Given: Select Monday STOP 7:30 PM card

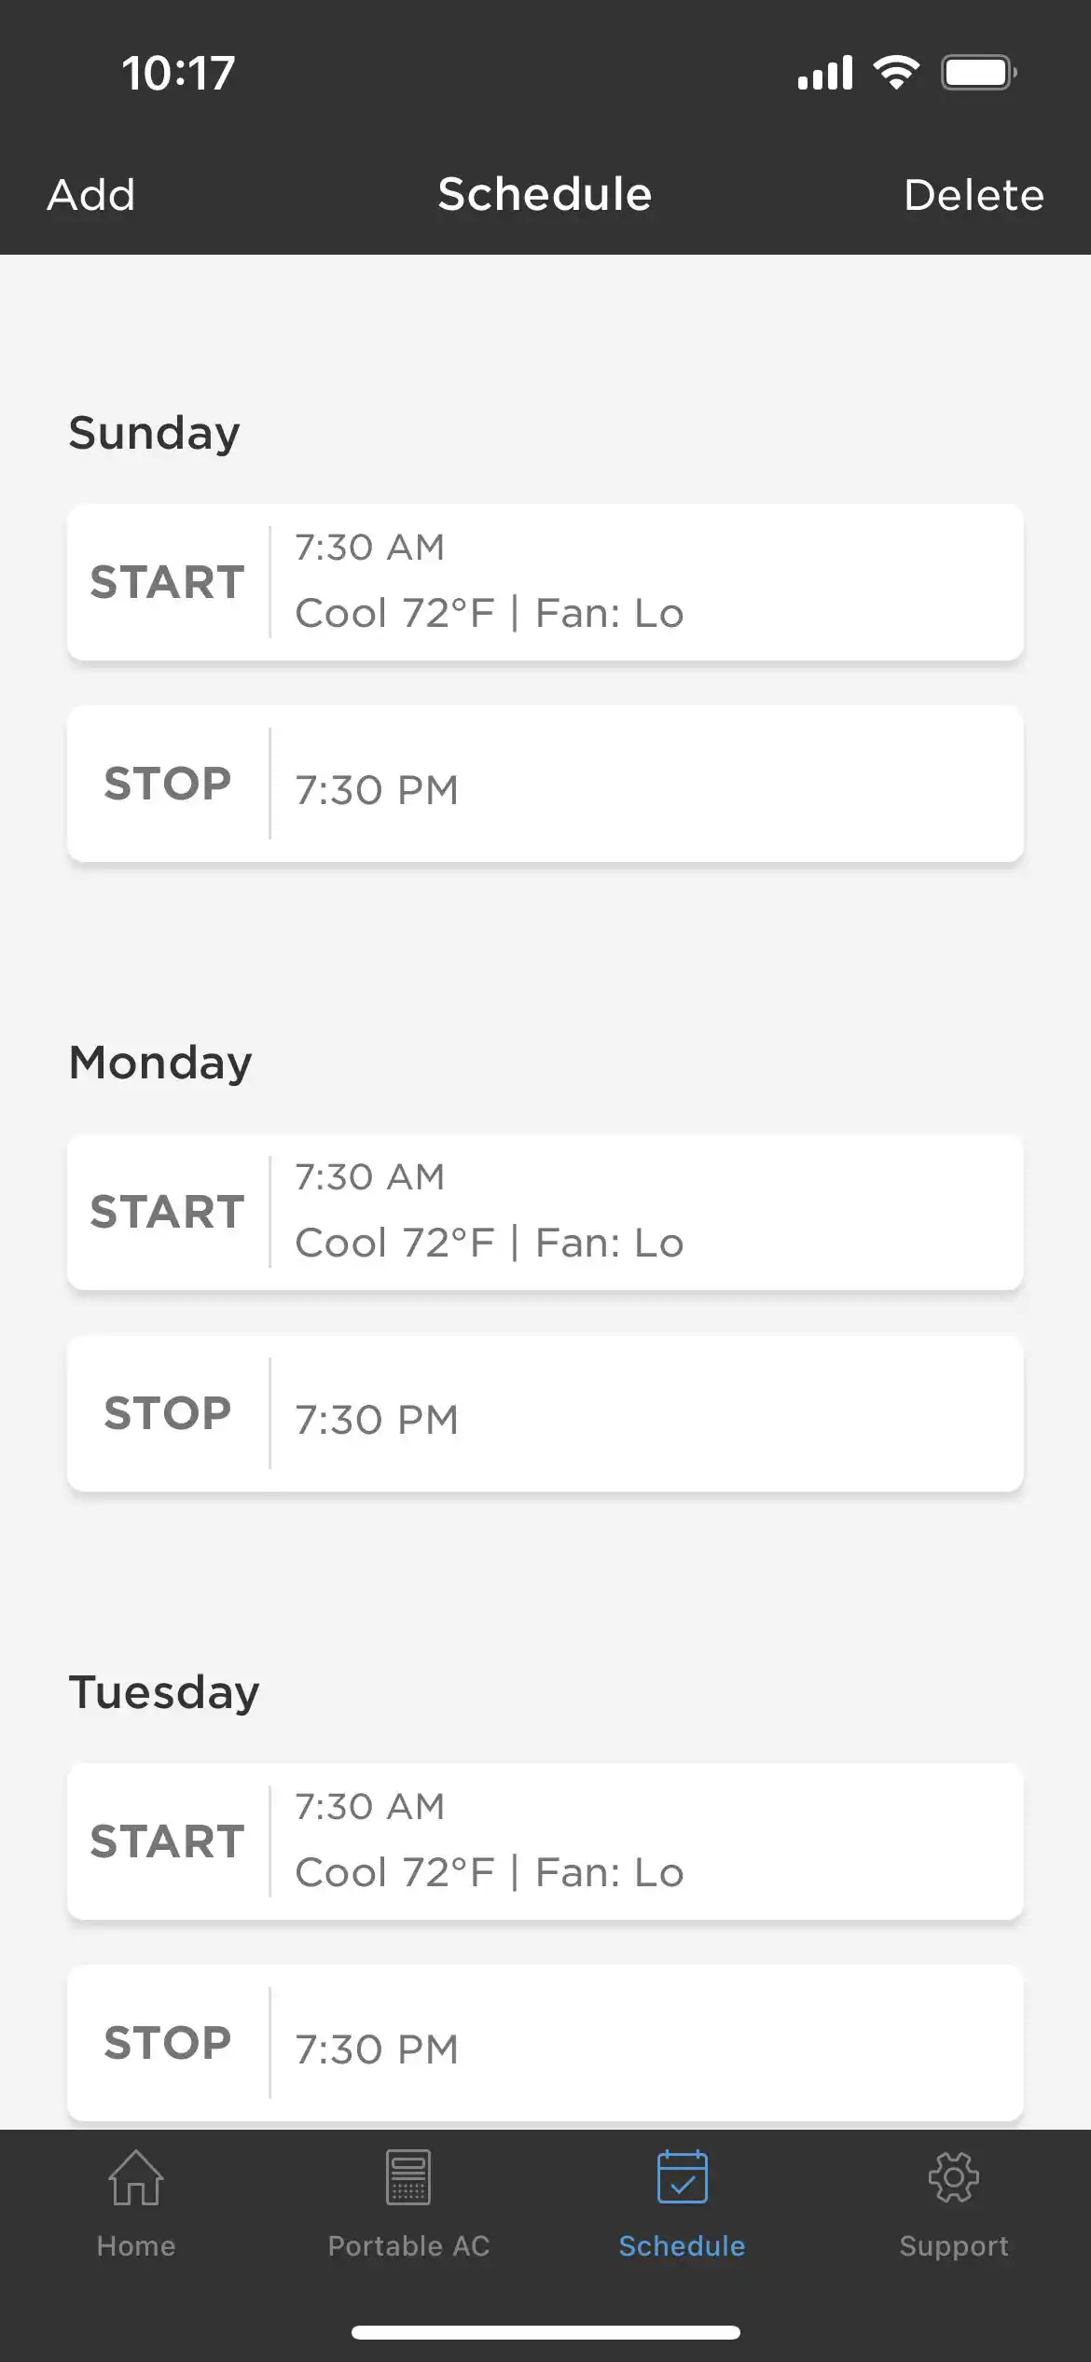Looking at the screenshot, I should tap(545, 1413).
